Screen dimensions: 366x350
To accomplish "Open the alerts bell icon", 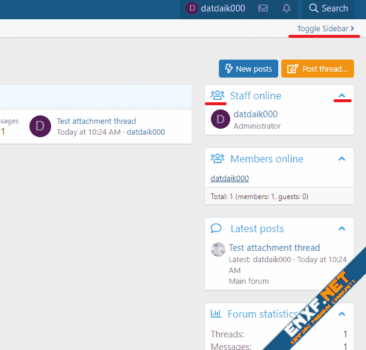I will pyautogui.click(x=287, y=8).
